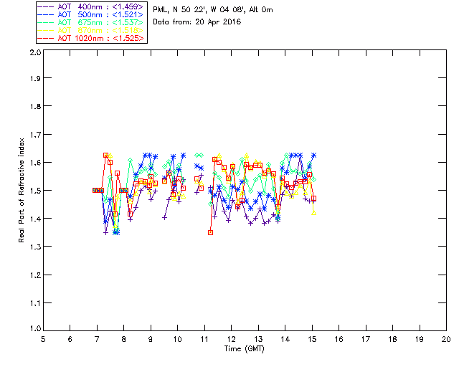Click the y-axis tick label 1.5
The height and width of the screenshot is (367, 459).
coord(35,191)
